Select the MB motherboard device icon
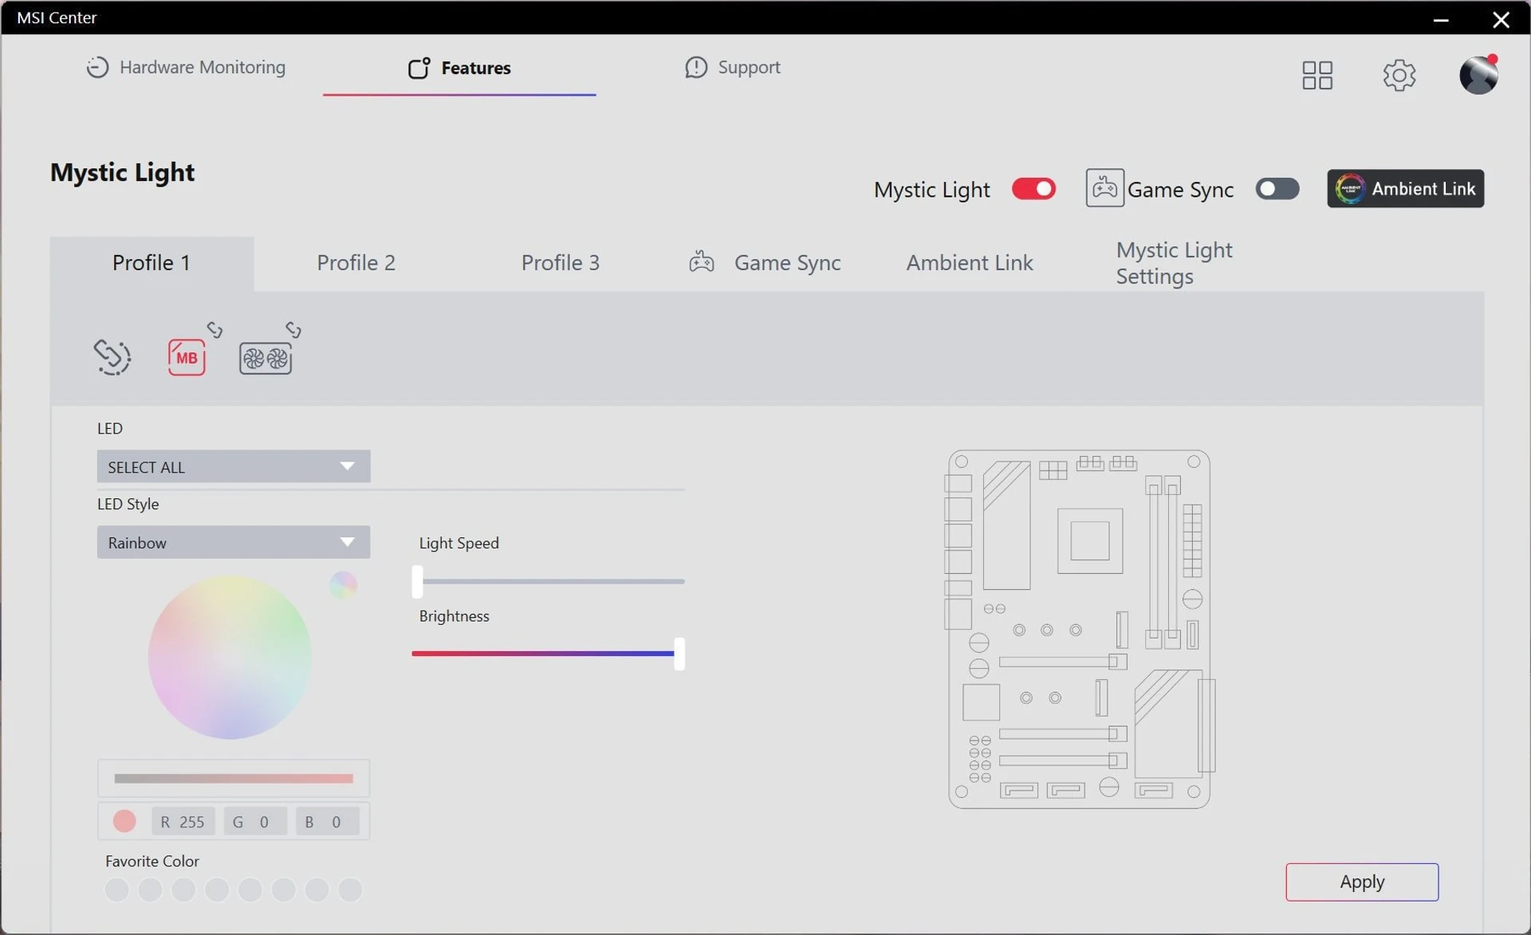 click(187, 357)
